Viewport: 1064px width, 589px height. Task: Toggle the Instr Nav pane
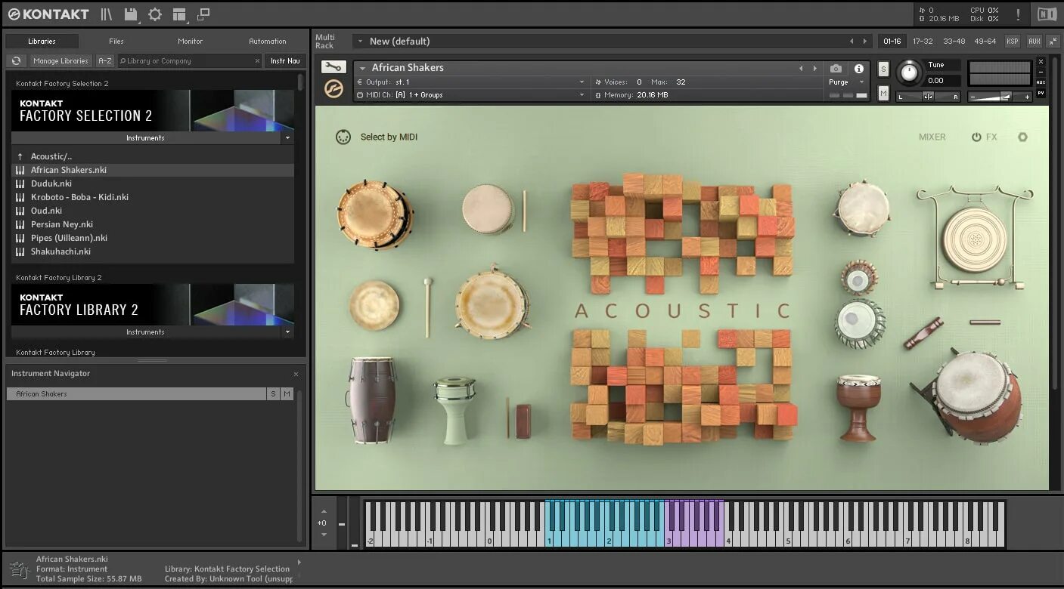(285, 61)
